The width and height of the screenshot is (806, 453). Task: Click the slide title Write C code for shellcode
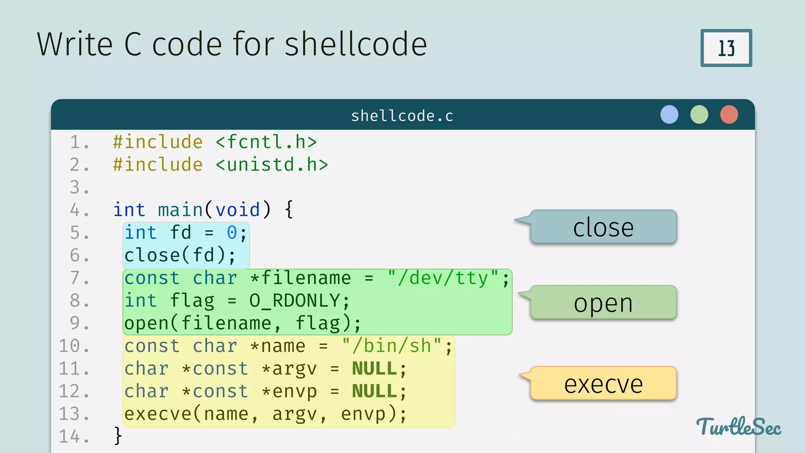(x=232, y=44)
